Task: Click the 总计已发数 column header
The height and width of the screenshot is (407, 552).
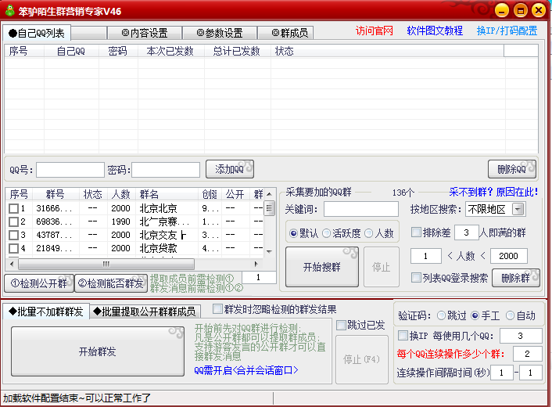Action: pos(237,51)
